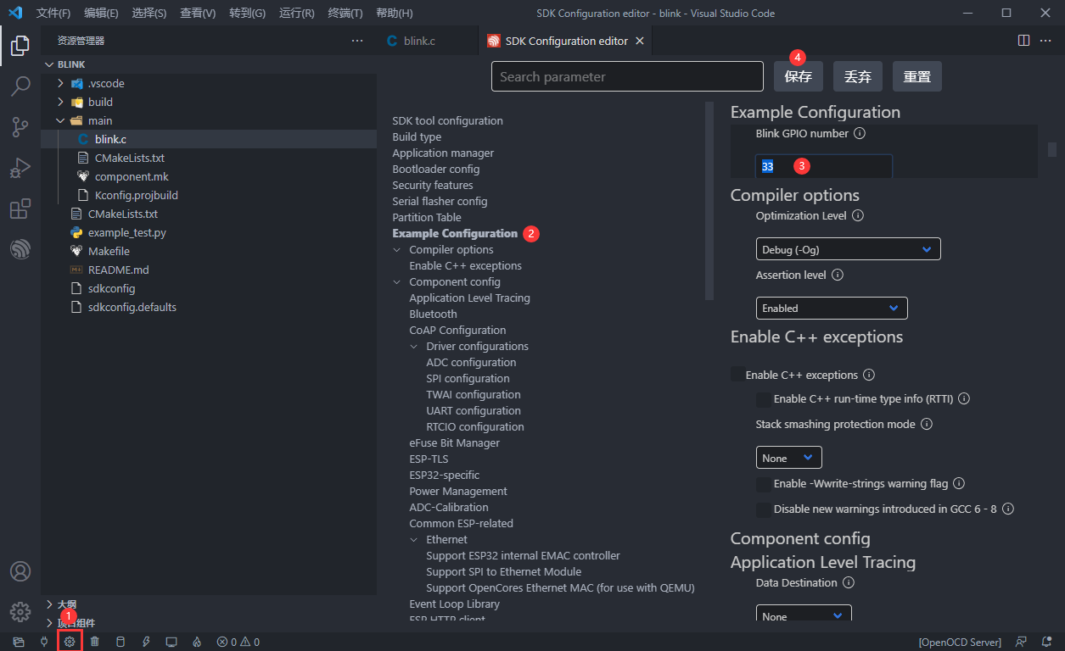
Task: Open the 编辑(E) menu
Action: (x=102, y=13)
